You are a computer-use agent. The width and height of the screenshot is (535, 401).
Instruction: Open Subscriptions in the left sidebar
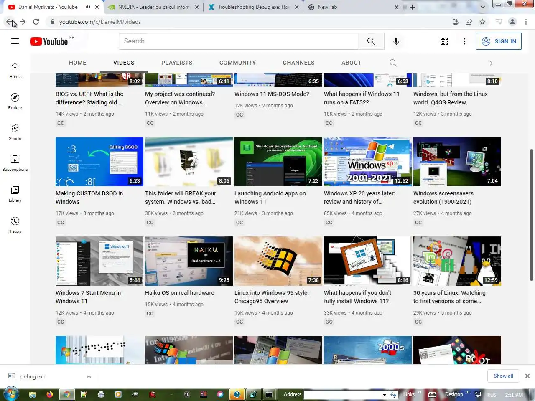pos(15,163)
